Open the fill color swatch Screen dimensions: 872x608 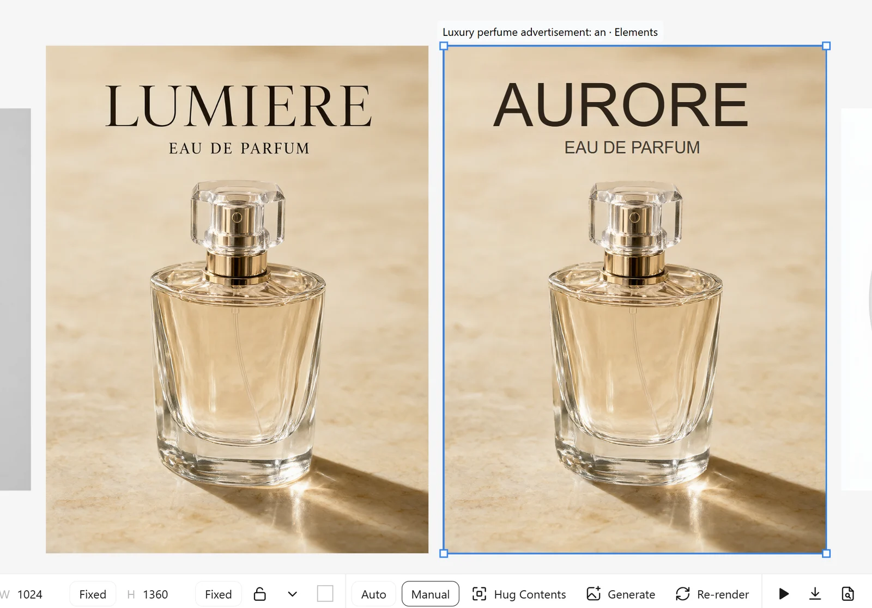tap(325, 593)
